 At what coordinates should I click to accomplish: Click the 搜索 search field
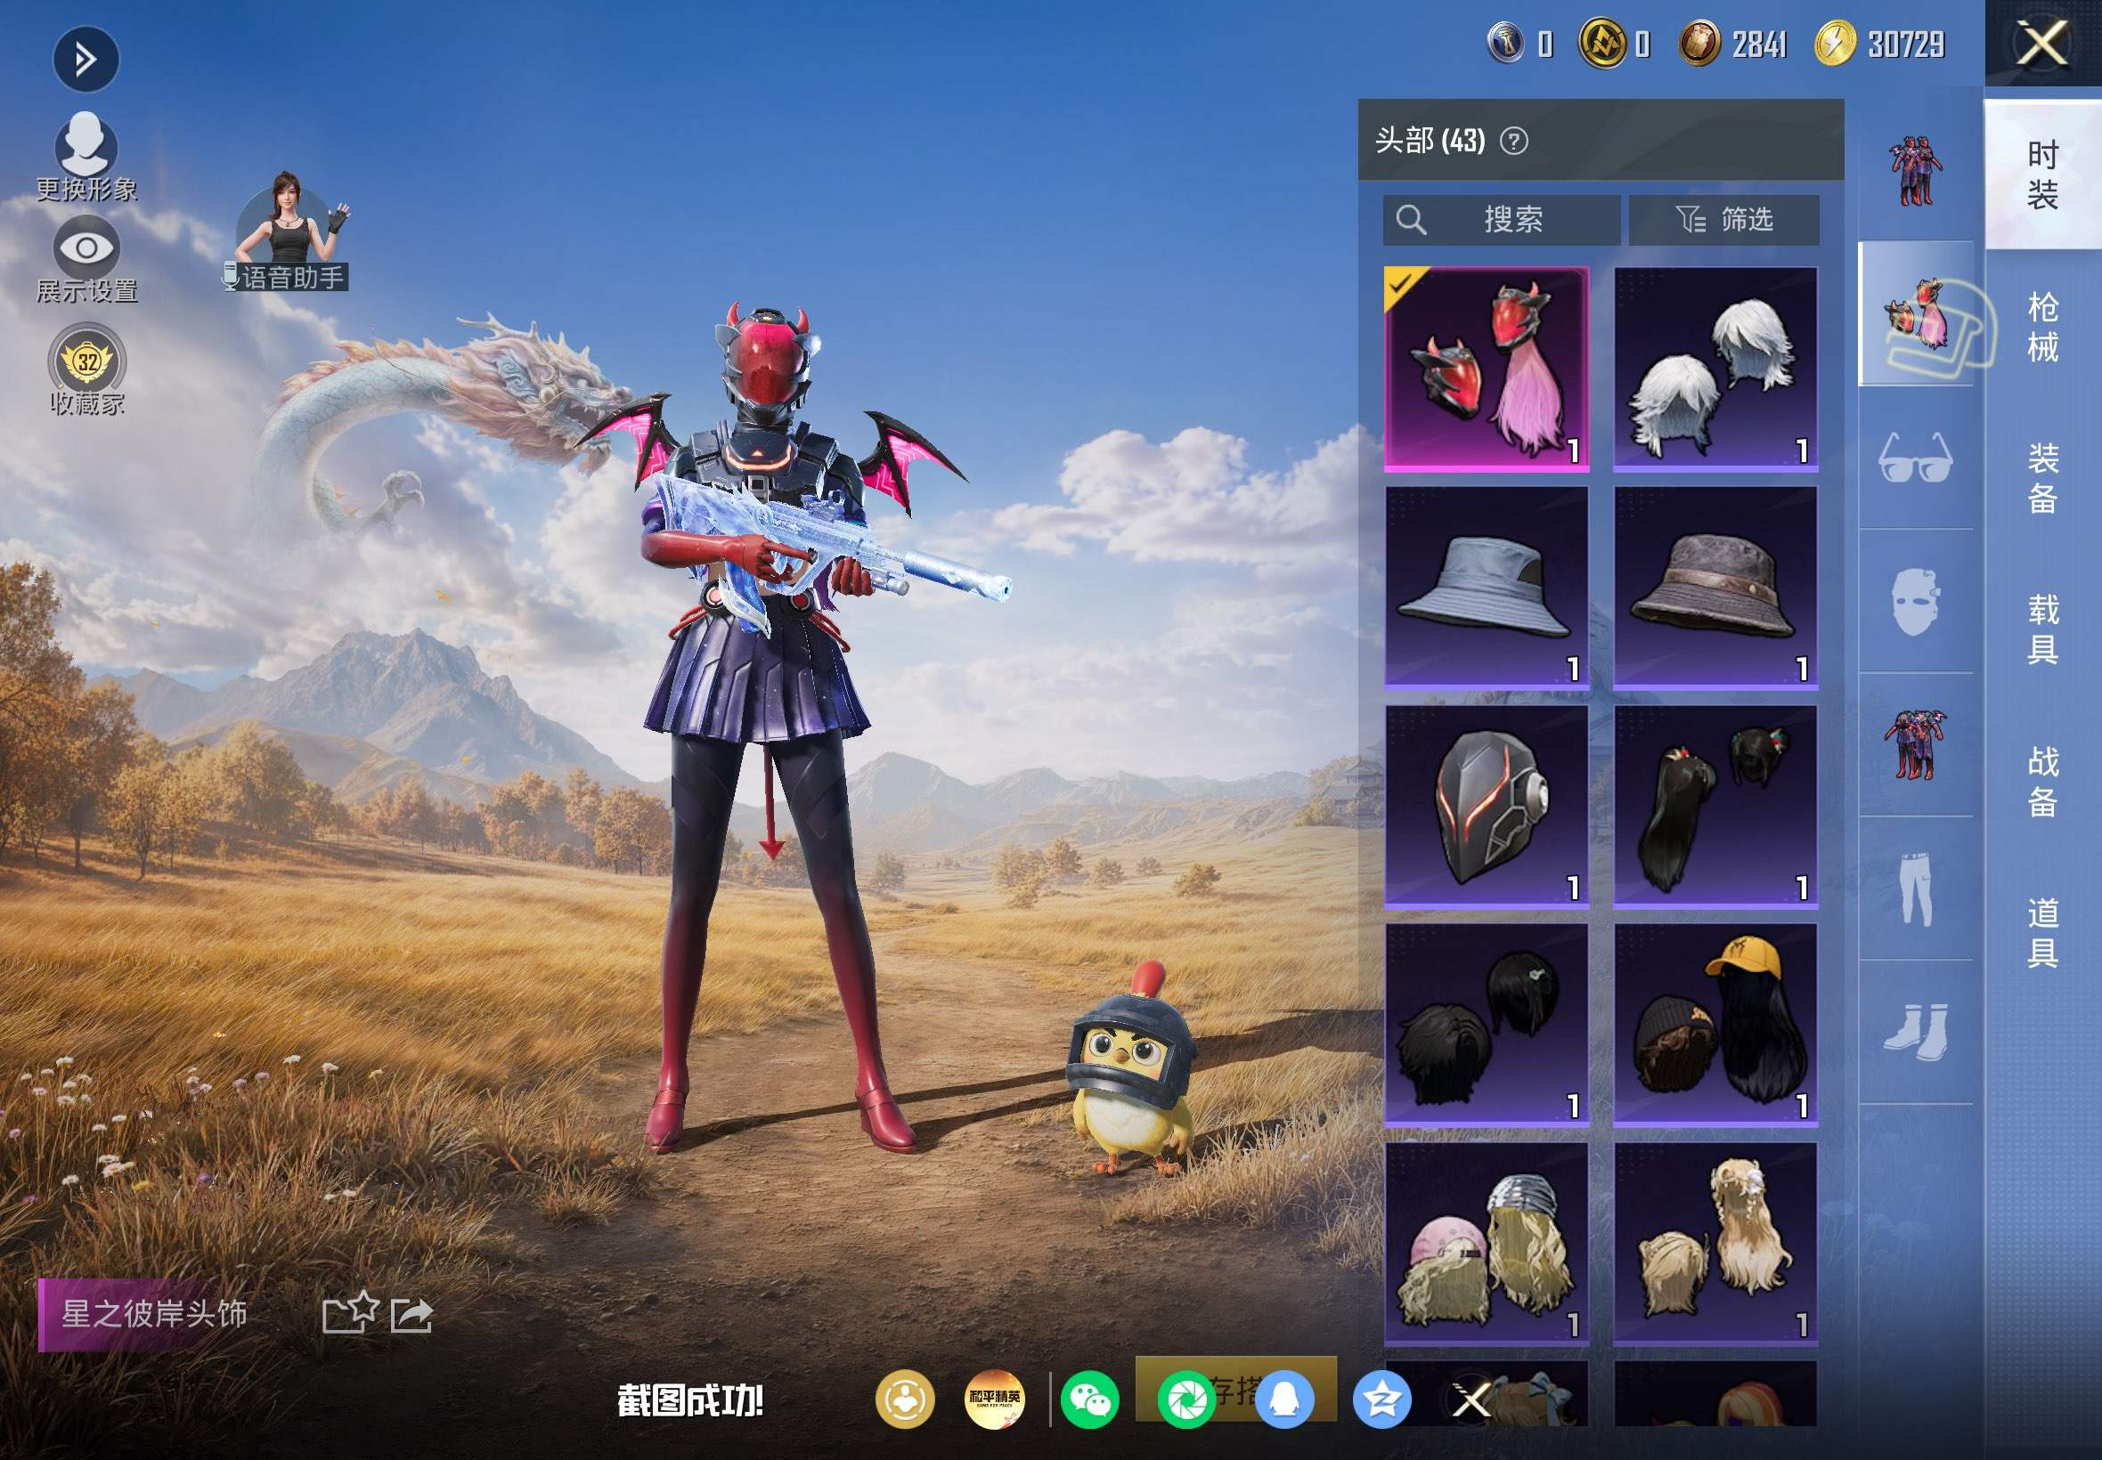pos(1501,220)
